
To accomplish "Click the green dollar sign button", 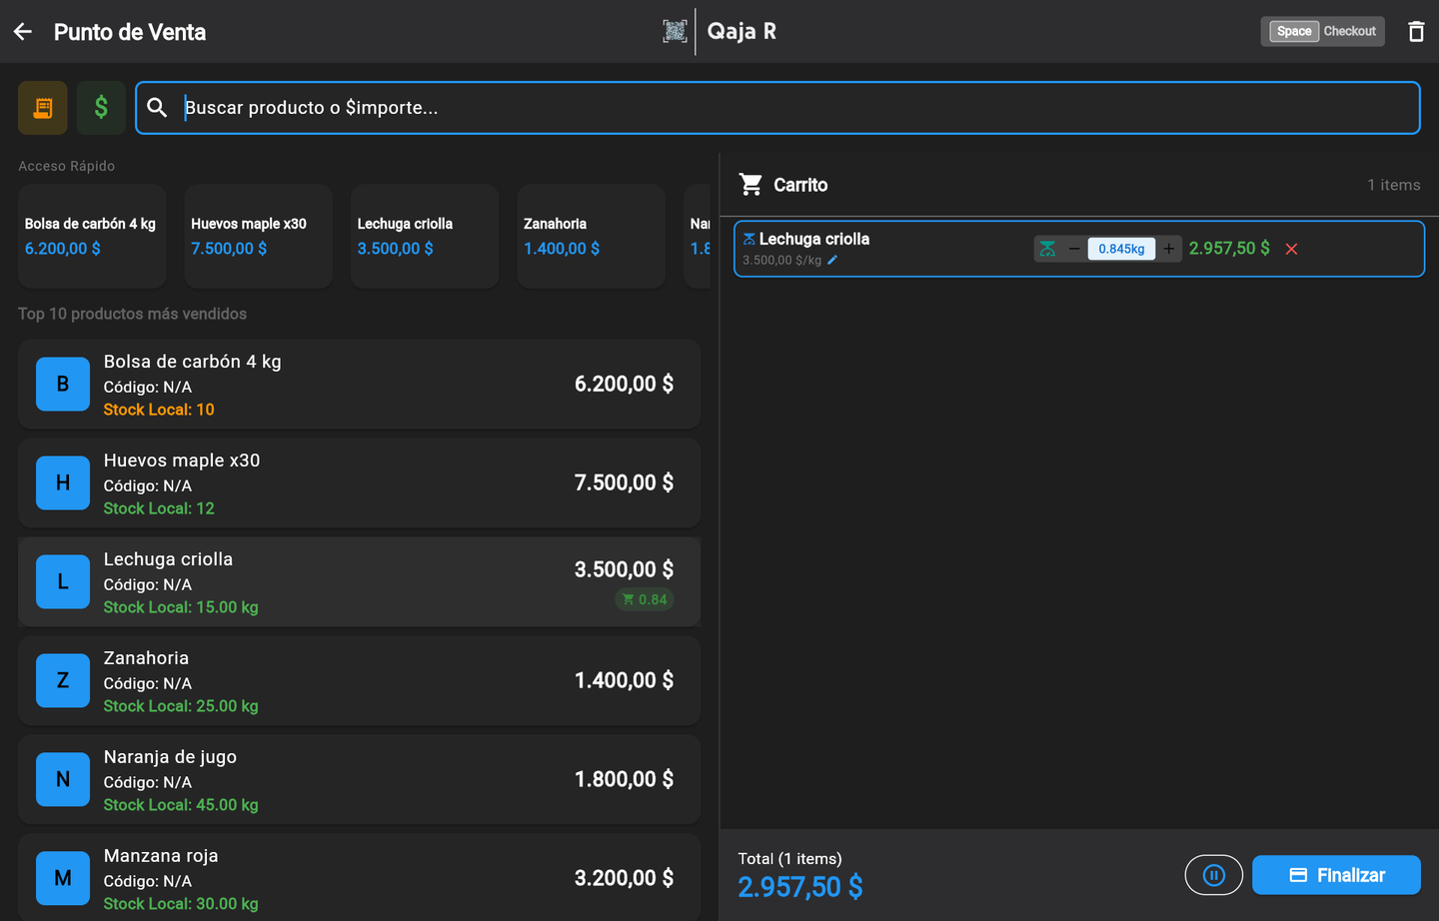I will [x=101, y=108].
